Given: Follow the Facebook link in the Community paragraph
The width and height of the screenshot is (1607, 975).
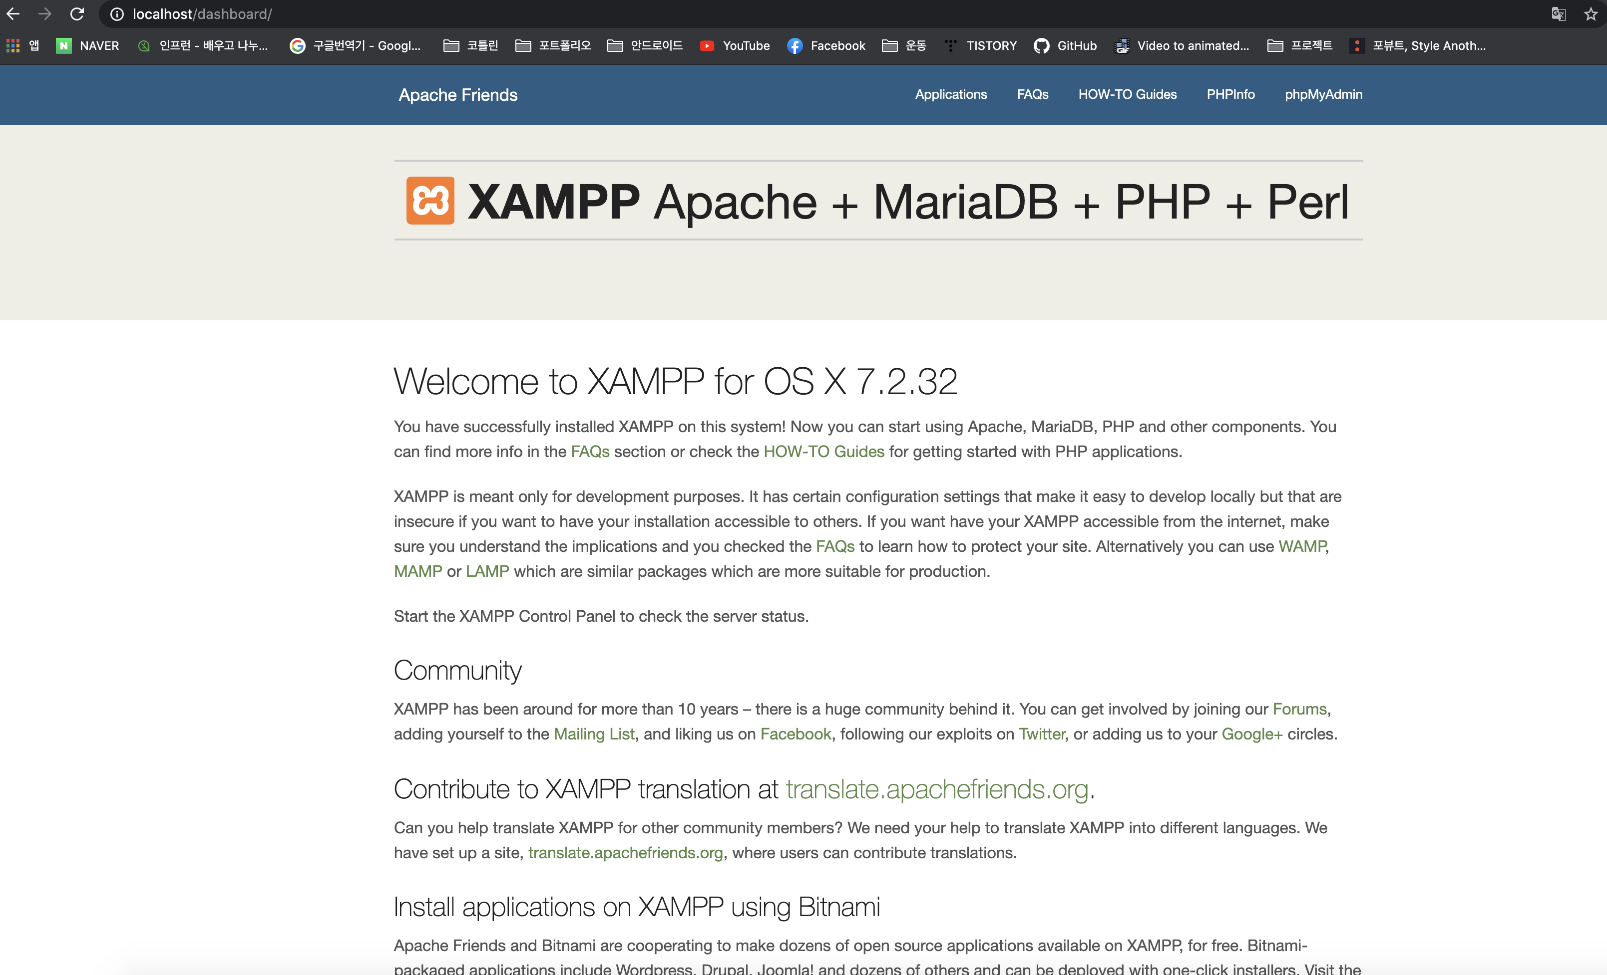Looking at the screenshot, I should (x=796, y=734).
